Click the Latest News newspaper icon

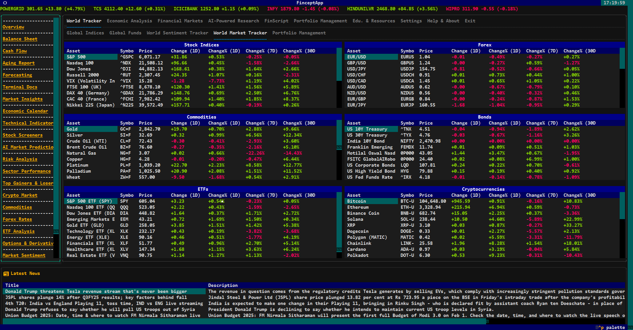[x=6, y=274]
